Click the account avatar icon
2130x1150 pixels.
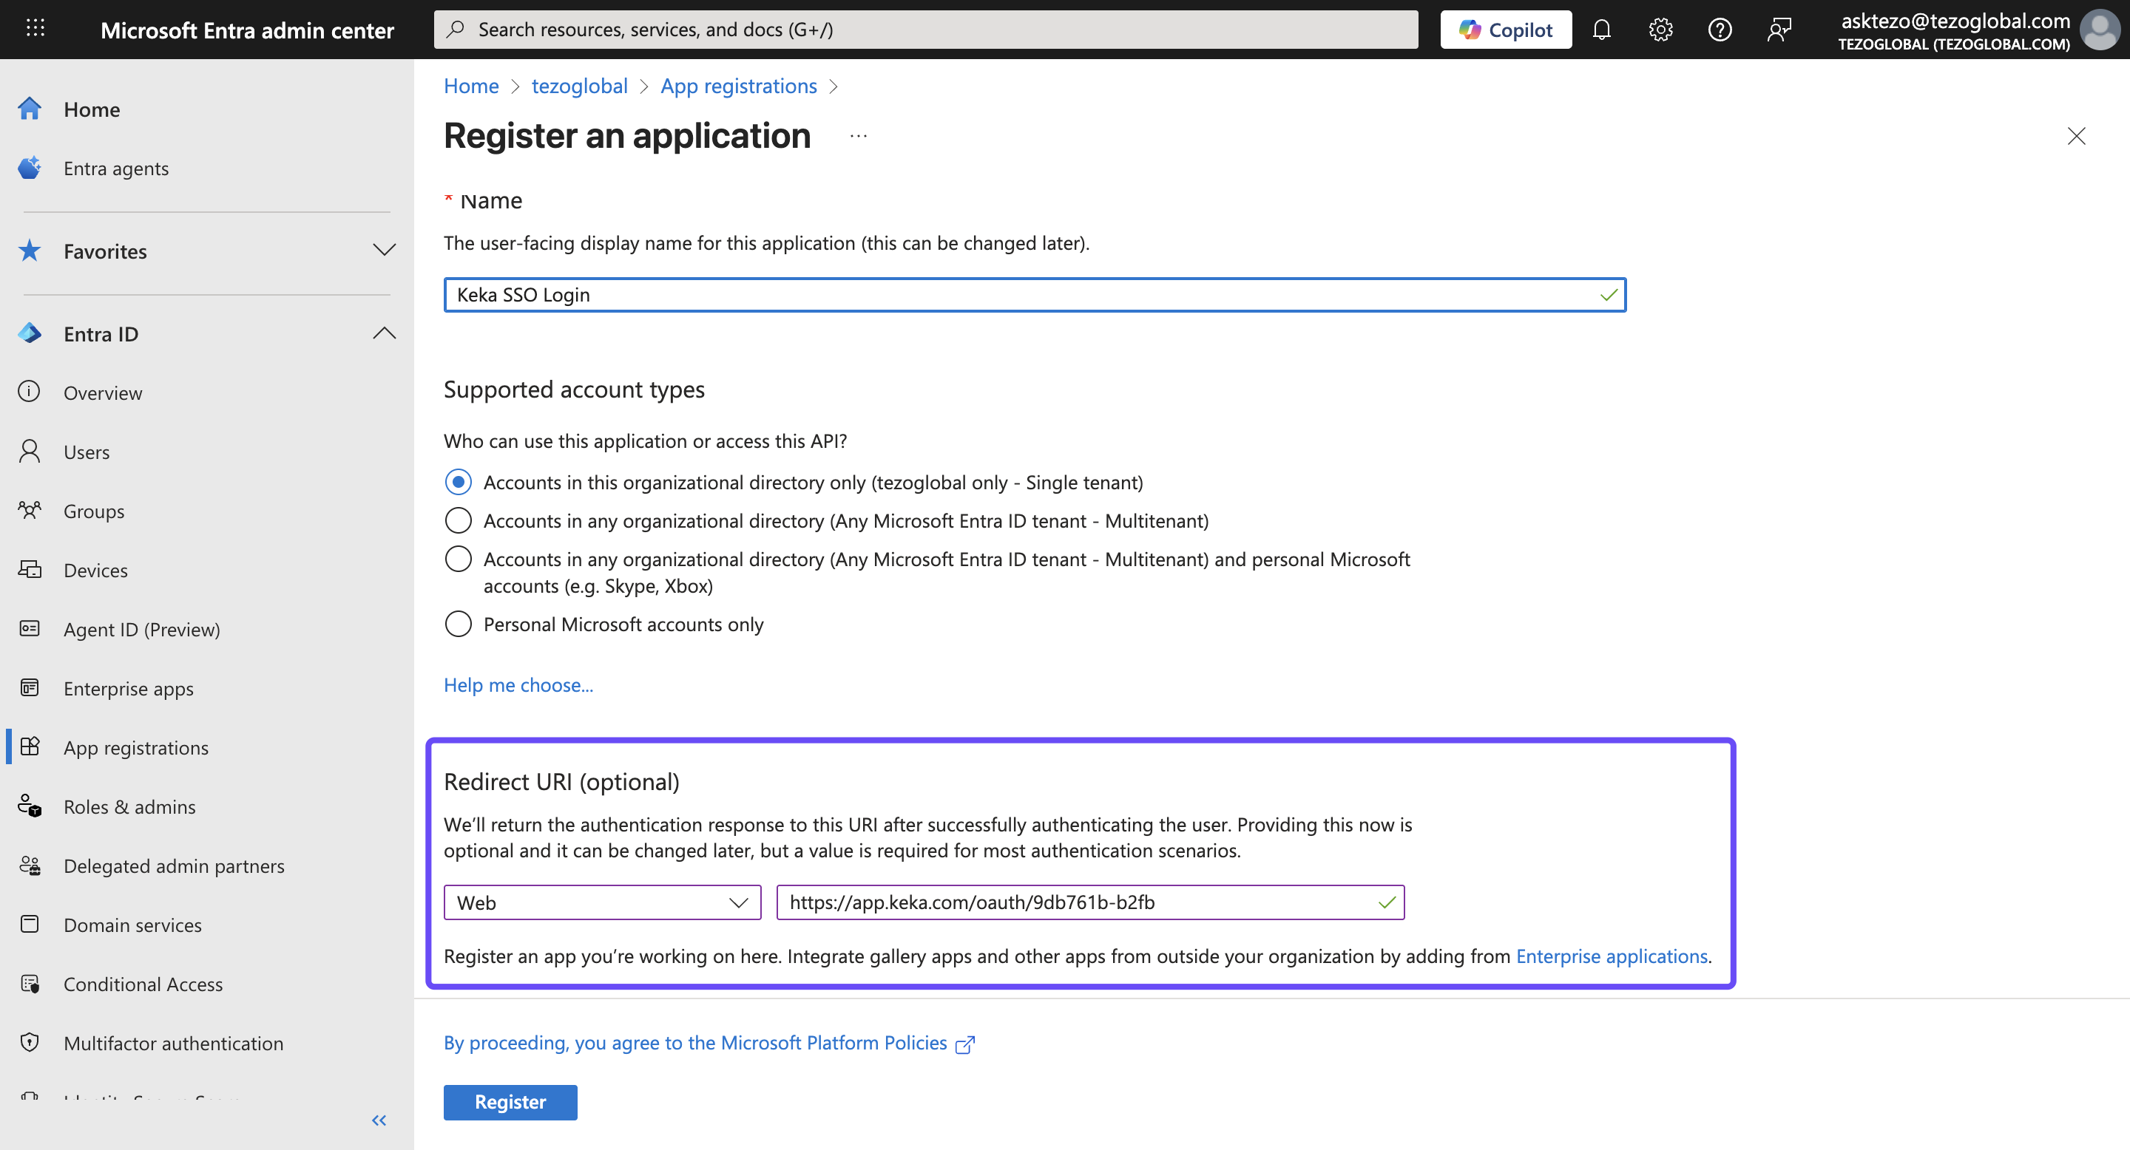pos(2100,30)
